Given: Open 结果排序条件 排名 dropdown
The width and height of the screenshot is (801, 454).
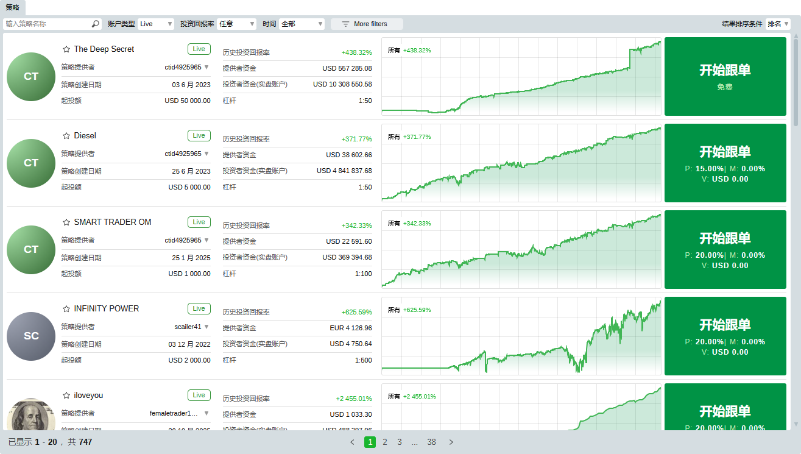Looking at the screenshot, I should click(778, 24).
